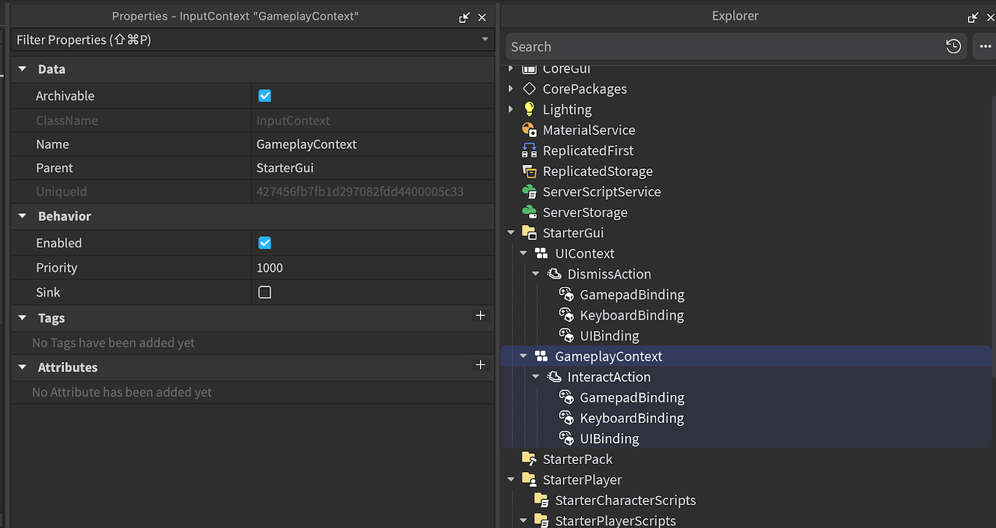Open Explorer search history clock icon
Screen dimensions: 996x528
(x=953, y=47)
